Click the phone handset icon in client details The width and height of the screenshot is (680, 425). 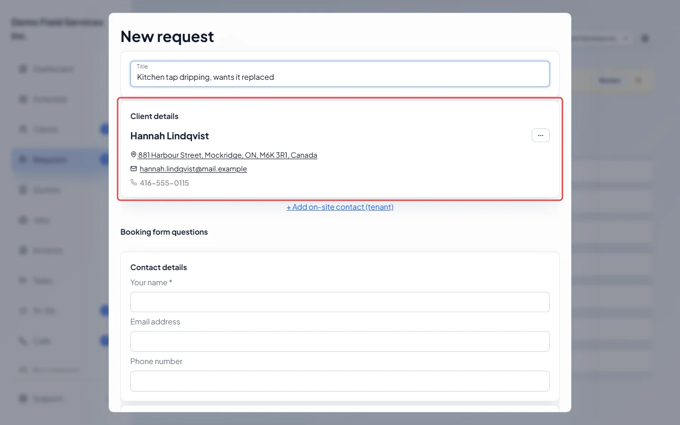click(134, 182)
